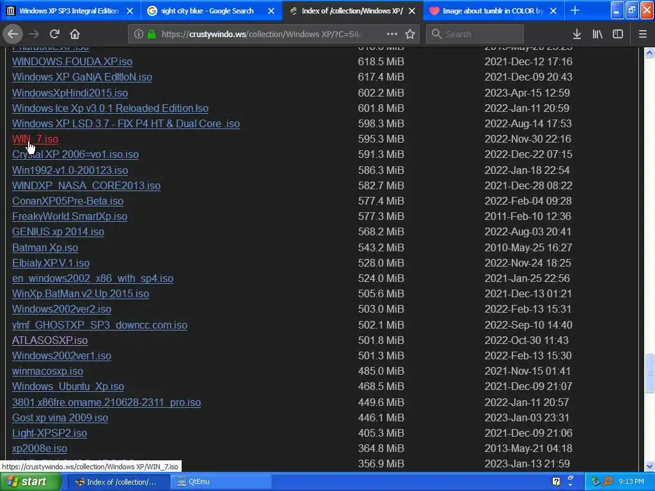Click Windows_Ubuntu_Xp.iso
This screenshot has width=655, height=491.
[x=68, y=387]
